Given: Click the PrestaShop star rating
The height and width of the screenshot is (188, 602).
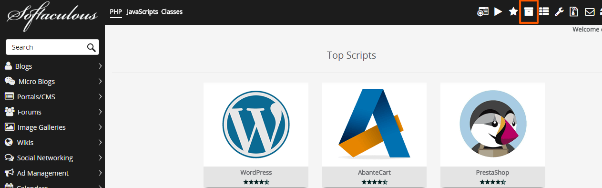Looking at the screenshot, I should pos(493,182).
